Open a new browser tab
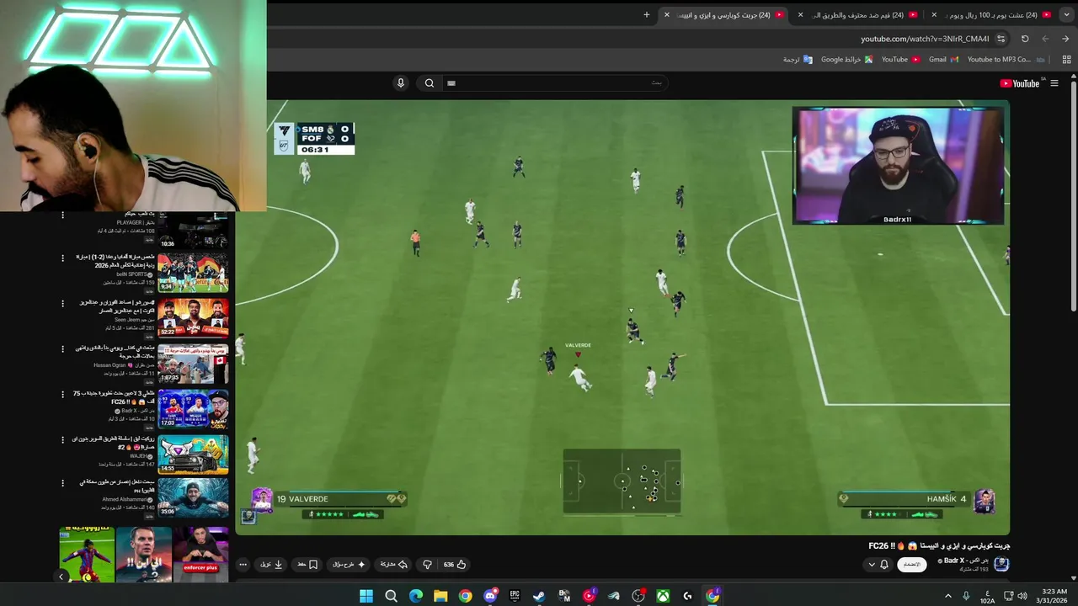 click(x=647, y=14)
